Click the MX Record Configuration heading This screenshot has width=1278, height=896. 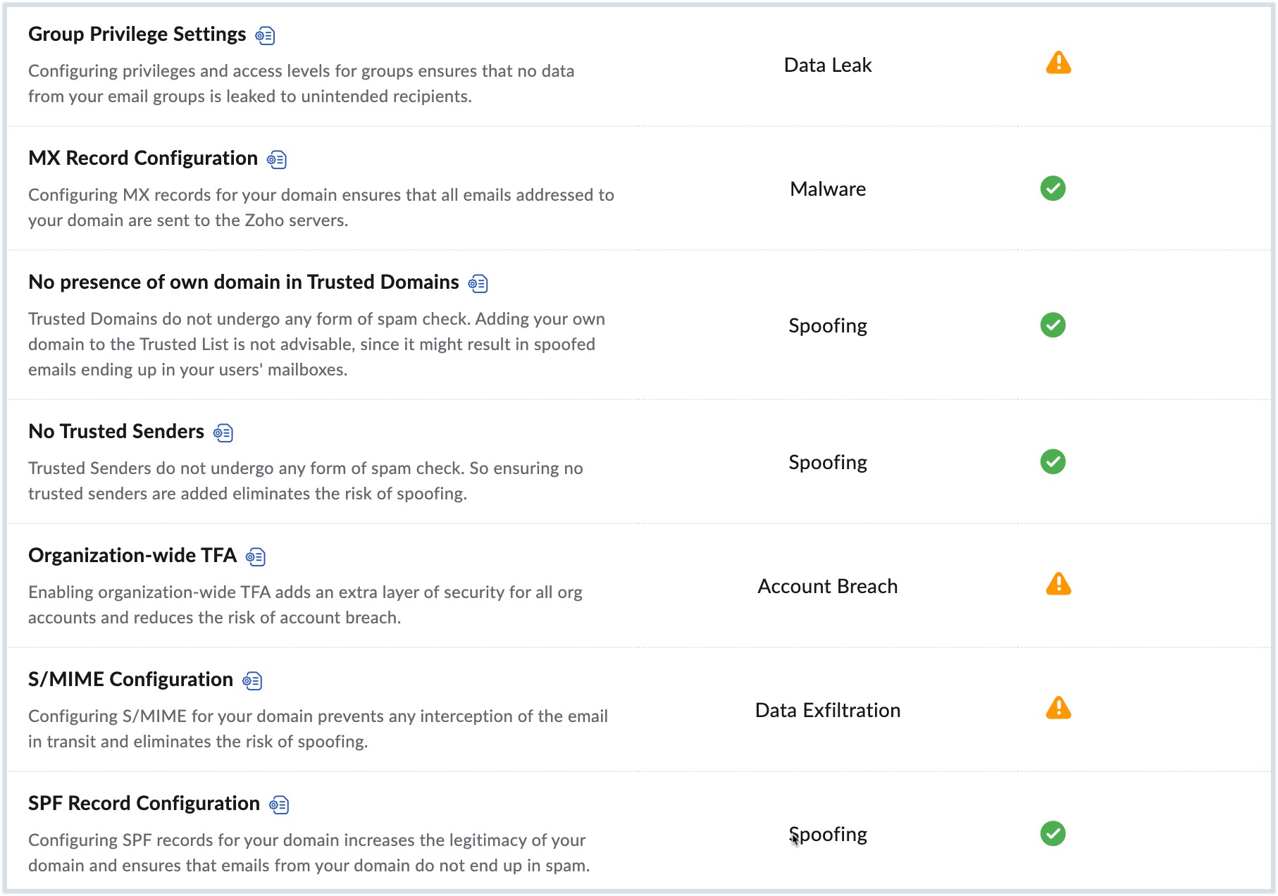[x=143, y=158]
